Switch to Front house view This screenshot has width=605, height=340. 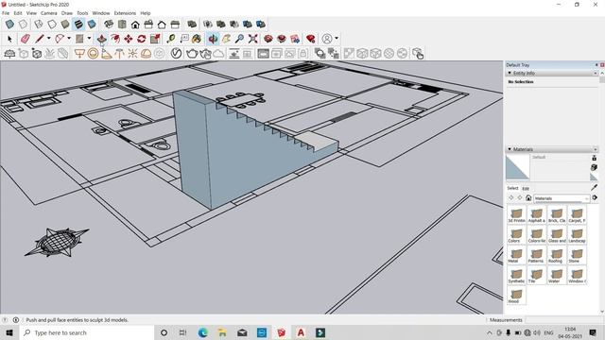point(135,25)
